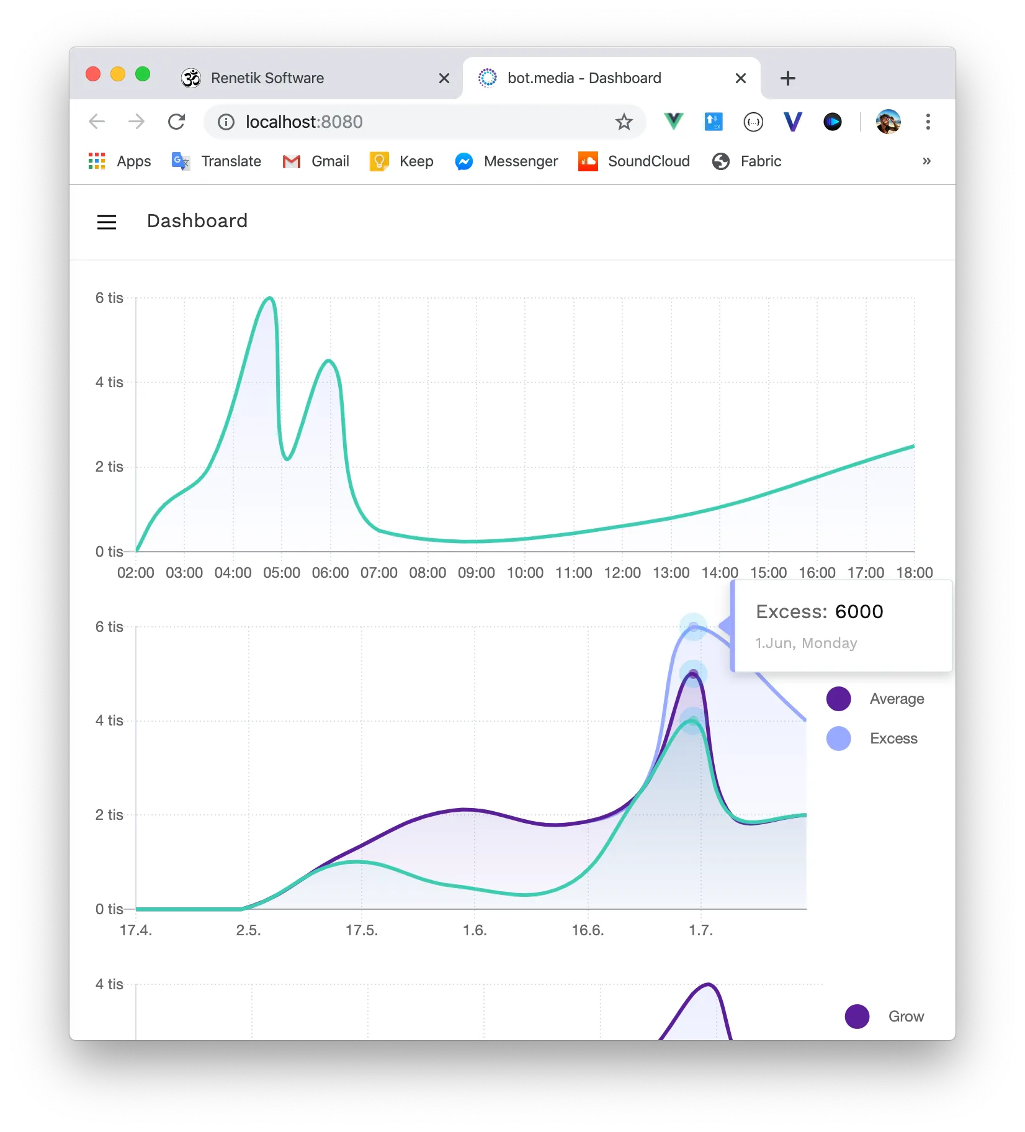The width and height of the screenshot is (1025, 1132).
Task: View site information icon in address bar
Action: [226, 122]
